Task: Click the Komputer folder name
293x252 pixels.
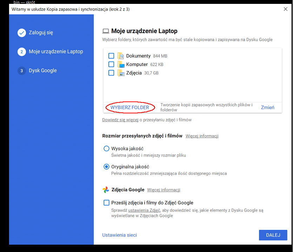Action: 137,64
